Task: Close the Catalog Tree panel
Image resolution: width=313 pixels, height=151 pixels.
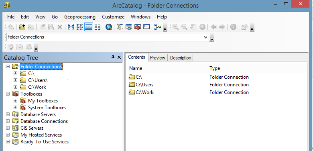Action: pyautogui.click(x=119, y=57)
